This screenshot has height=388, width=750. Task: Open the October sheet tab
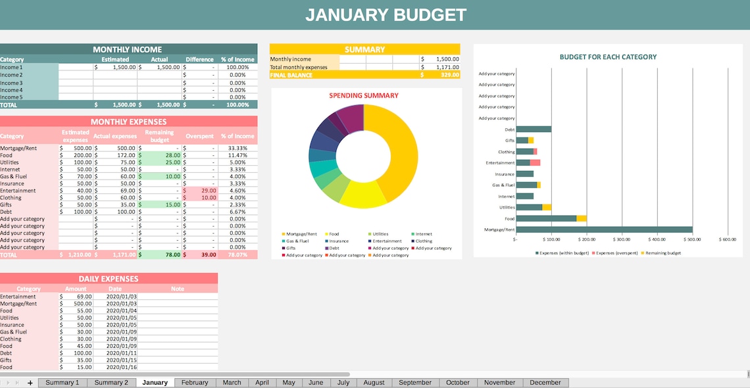coord(458,383)
